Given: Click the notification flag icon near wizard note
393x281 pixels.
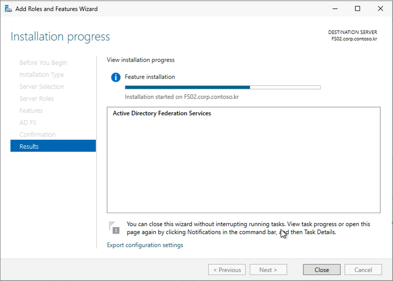Looking at the screenshot, I should (115, 228).
